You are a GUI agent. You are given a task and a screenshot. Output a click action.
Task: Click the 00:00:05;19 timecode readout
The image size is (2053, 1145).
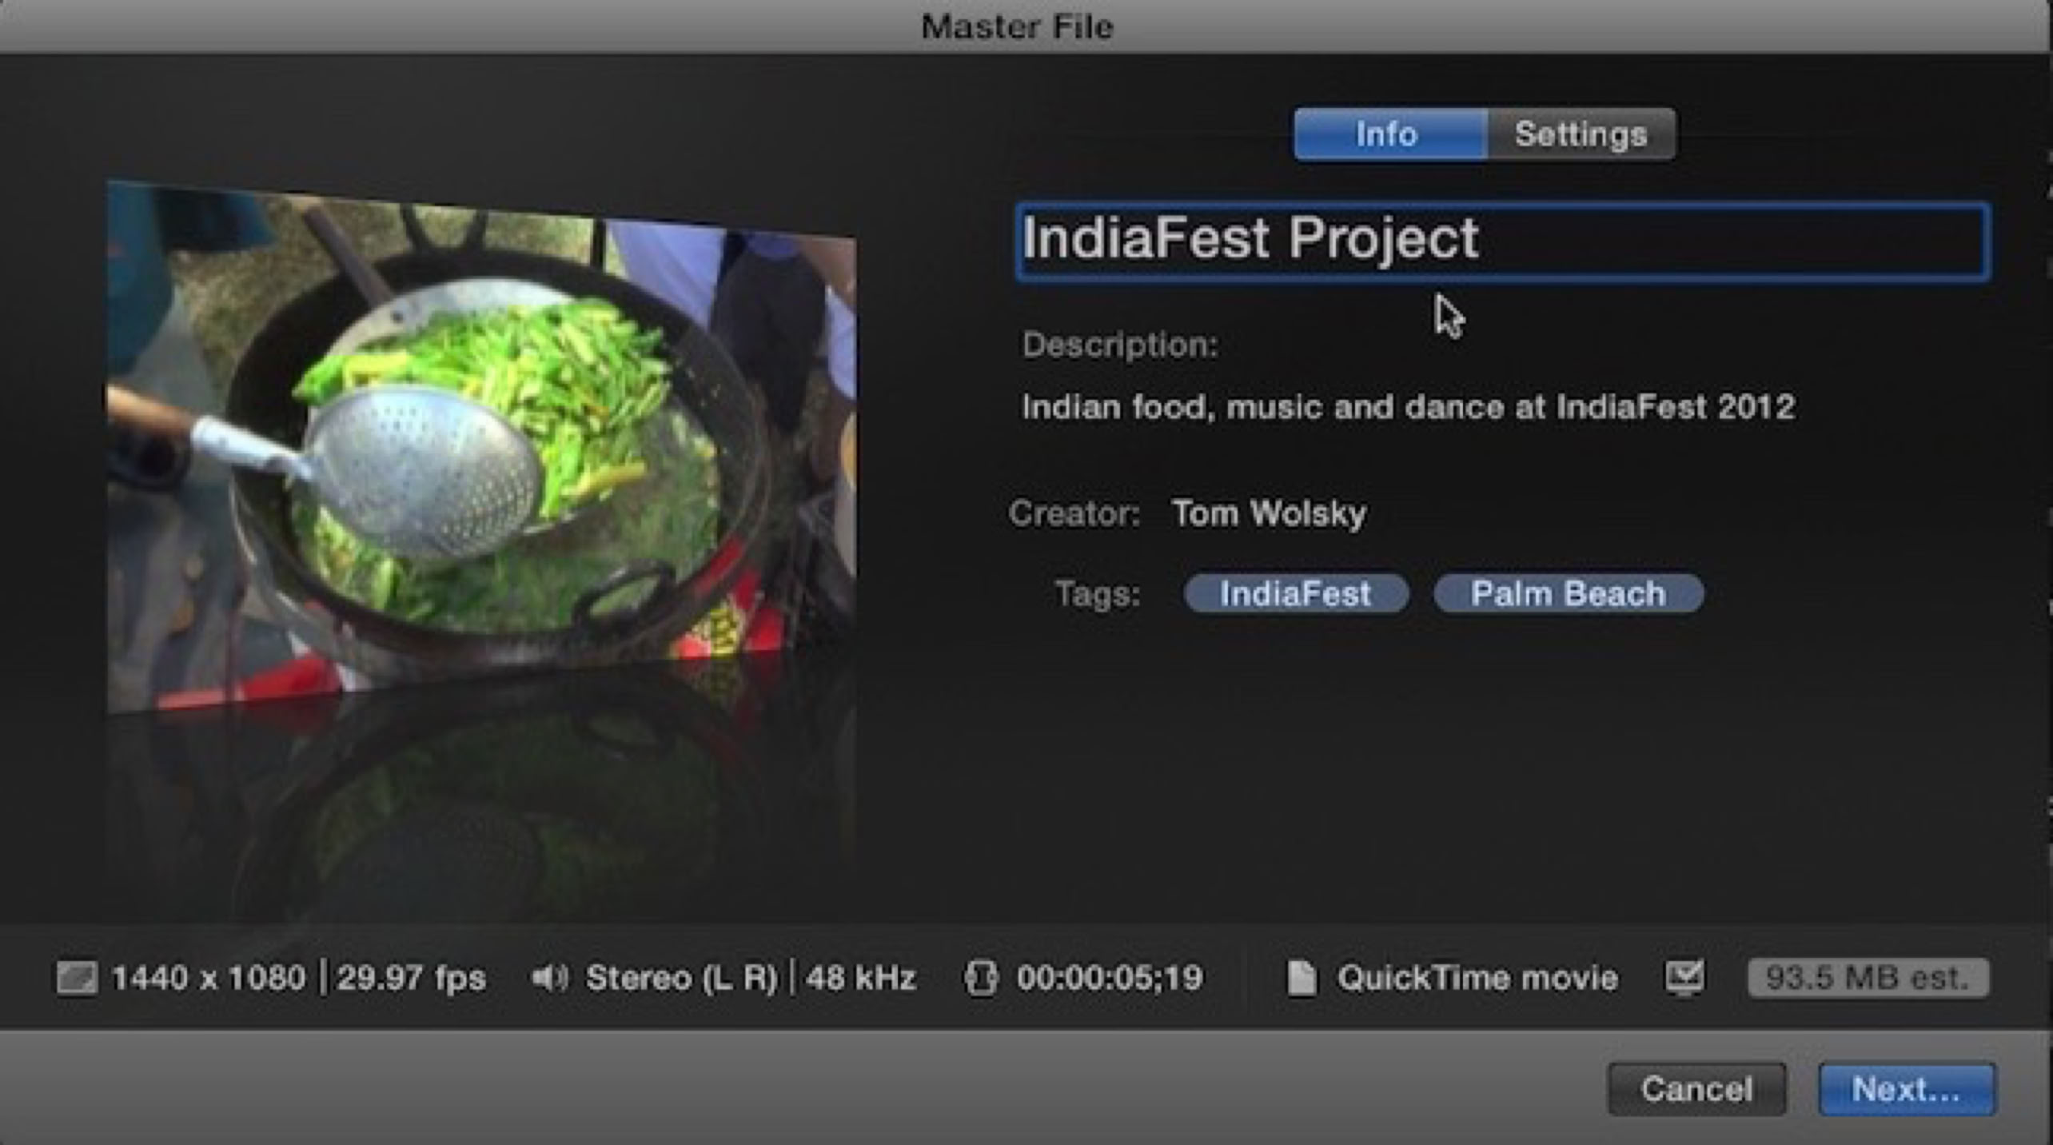(1109, 977)
